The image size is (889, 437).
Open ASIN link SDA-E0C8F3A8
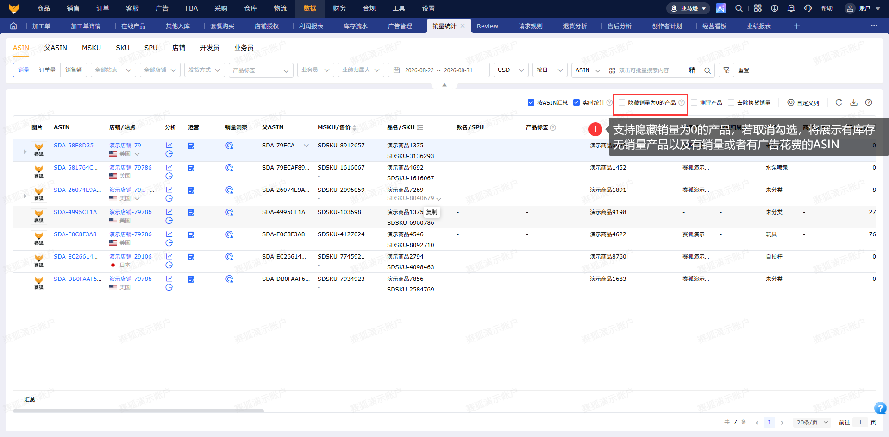(x=77, y=234)
